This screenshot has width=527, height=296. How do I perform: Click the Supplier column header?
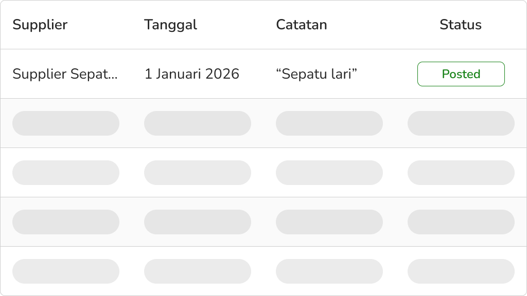tap(40, 25)
